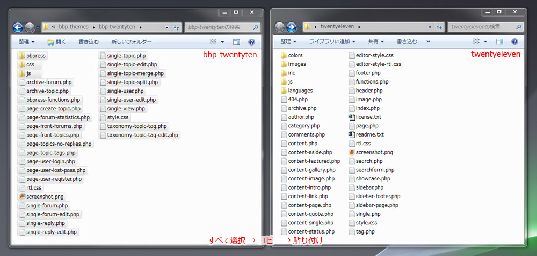
Task: Click the 開く toolbar button
Action: [x=56, y=41]
